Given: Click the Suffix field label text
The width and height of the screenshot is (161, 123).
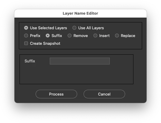Looking at the screenshot, I should click(x=30, y=61).
